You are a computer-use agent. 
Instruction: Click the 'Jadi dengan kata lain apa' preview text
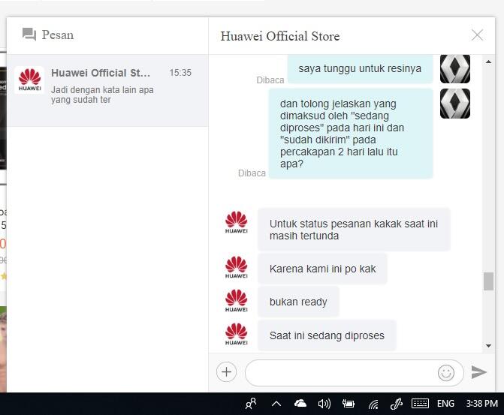102,95
